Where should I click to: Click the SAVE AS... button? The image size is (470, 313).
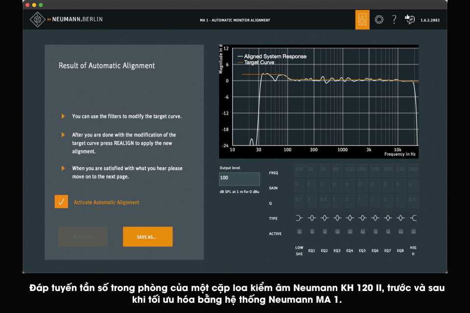147,237
